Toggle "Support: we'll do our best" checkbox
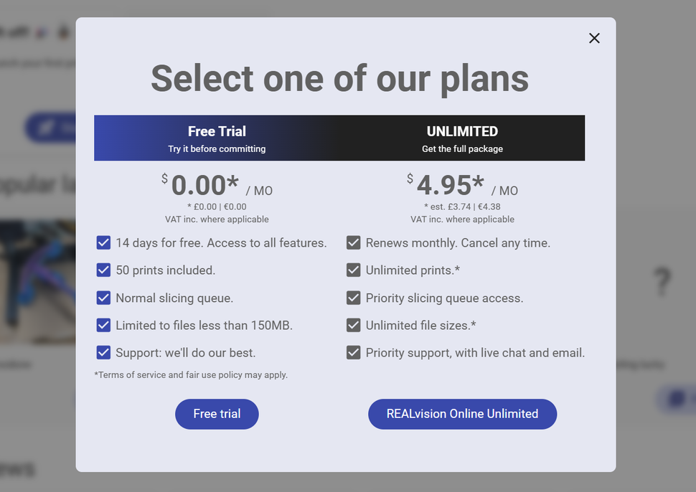The image size is (696, 492). click(103, 352)
